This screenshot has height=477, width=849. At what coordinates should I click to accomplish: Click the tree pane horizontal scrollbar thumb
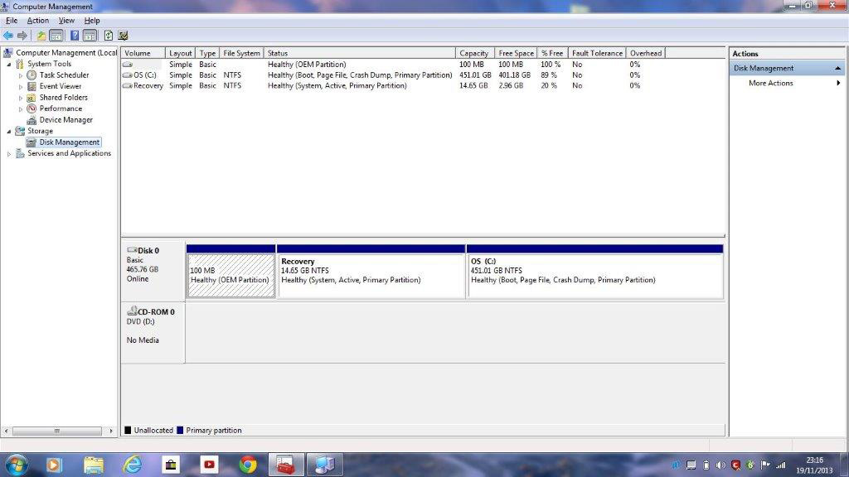coord(57,431)
